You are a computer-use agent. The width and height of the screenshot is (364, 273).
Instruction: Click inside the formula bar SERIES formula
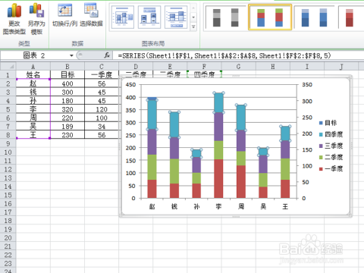(224, 55)
